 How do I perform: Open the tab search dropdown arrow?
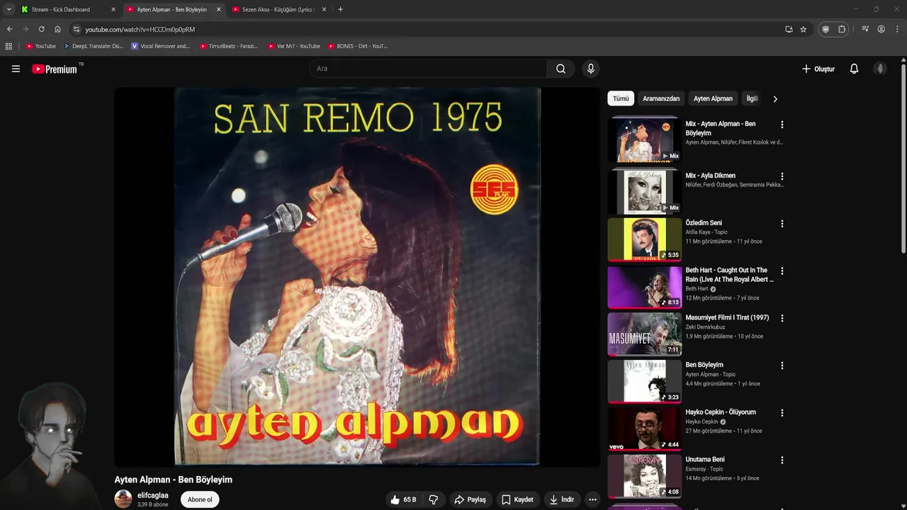coord(9,9)
